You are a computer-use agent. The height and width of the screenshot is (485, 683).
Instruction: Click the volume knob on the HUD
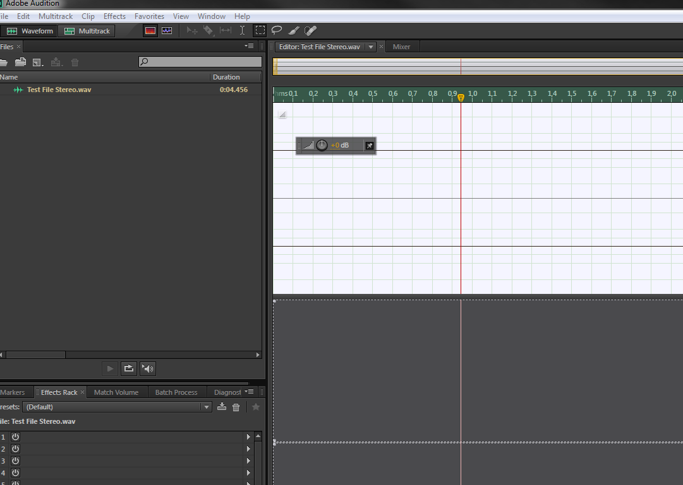pos(322,146)
